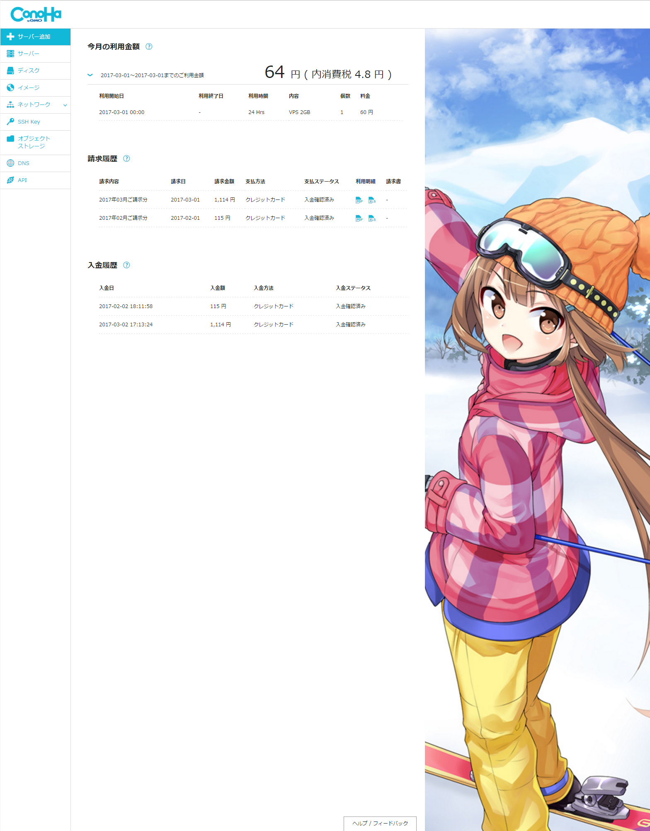Open the ディスク menu item
The image size is (650, 831).
29,70
